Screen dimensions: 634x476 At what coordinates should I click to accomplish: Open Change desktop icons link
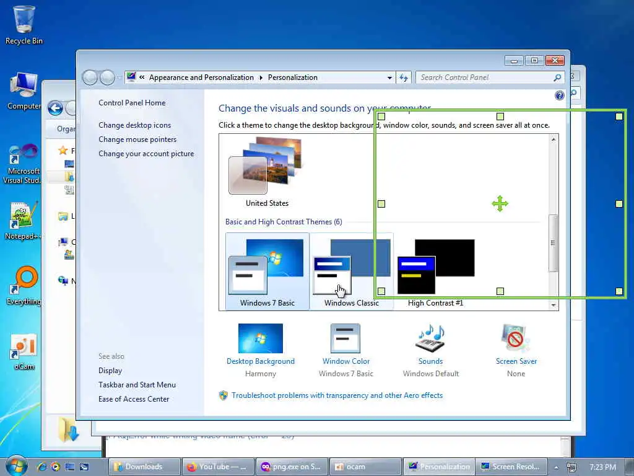[134, 125]
